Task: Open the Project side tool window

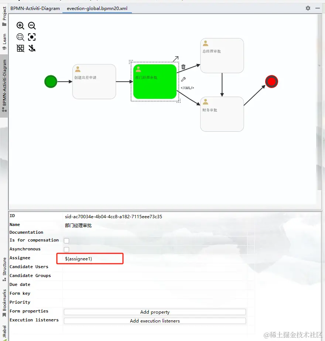Action: (4, 16)
